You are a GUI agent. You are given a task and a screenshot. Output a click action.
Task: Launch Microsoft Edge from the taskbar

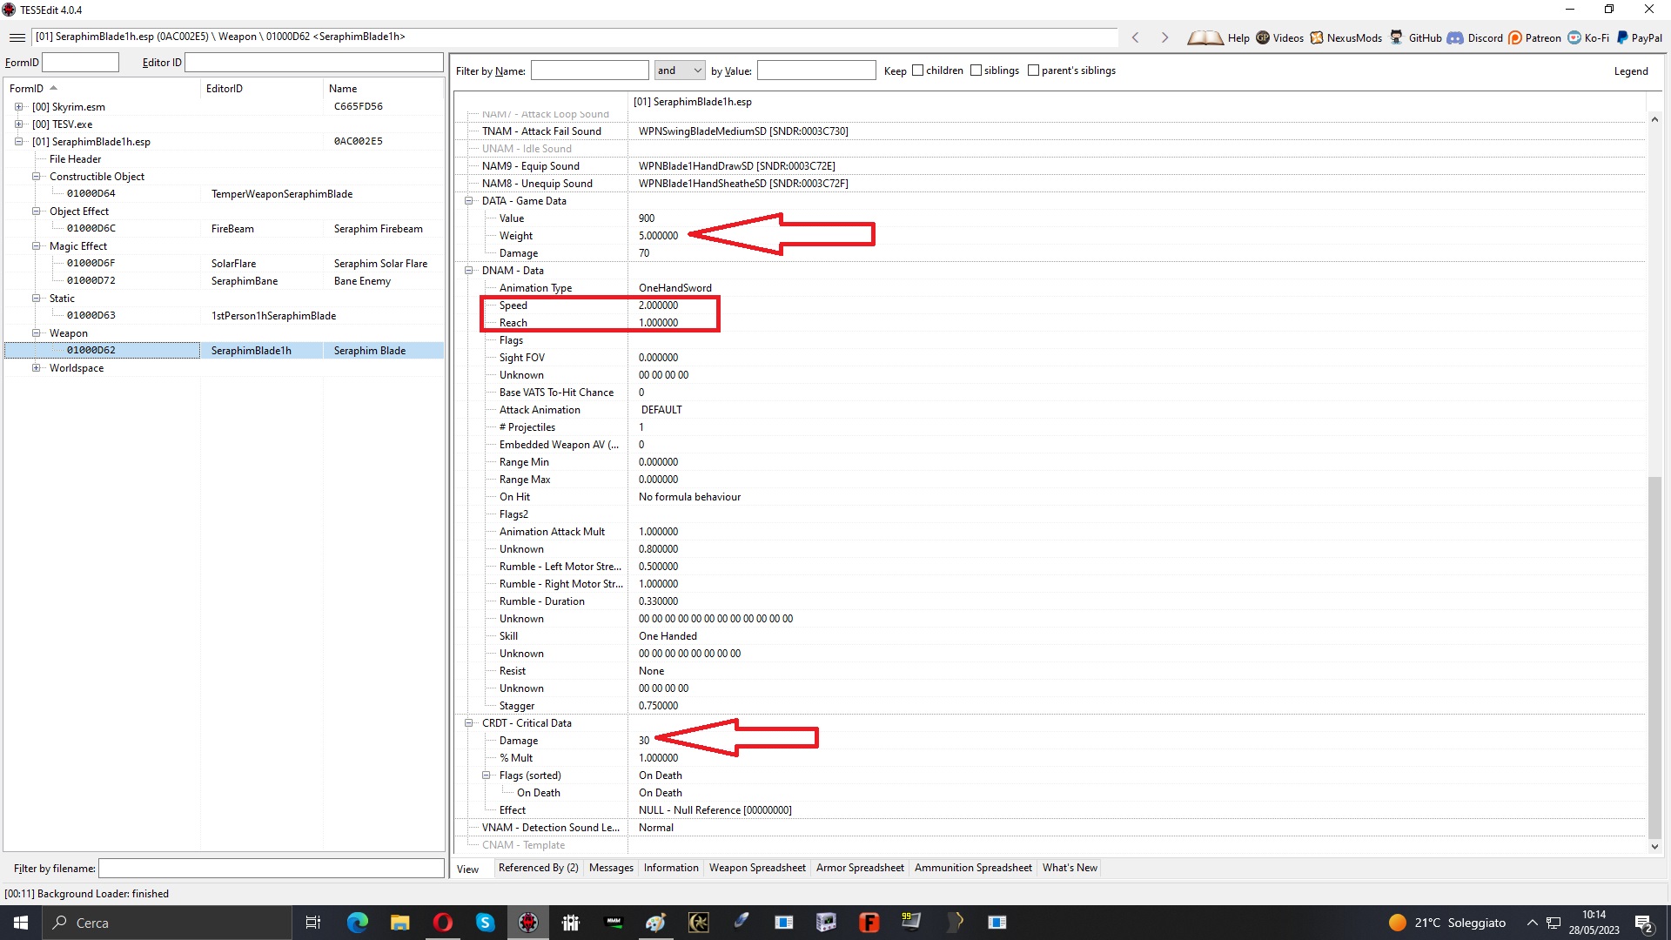(x=357, y=923)
